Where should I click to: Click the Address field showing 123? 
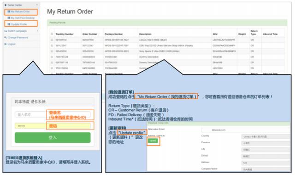point(265,163)
